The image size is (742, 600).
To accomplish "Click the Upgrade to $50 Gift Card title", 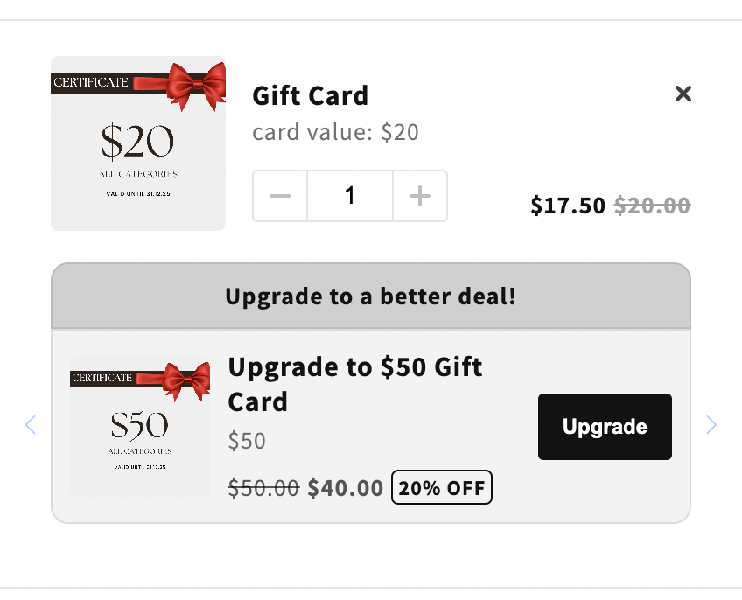I will coord(355,384).
